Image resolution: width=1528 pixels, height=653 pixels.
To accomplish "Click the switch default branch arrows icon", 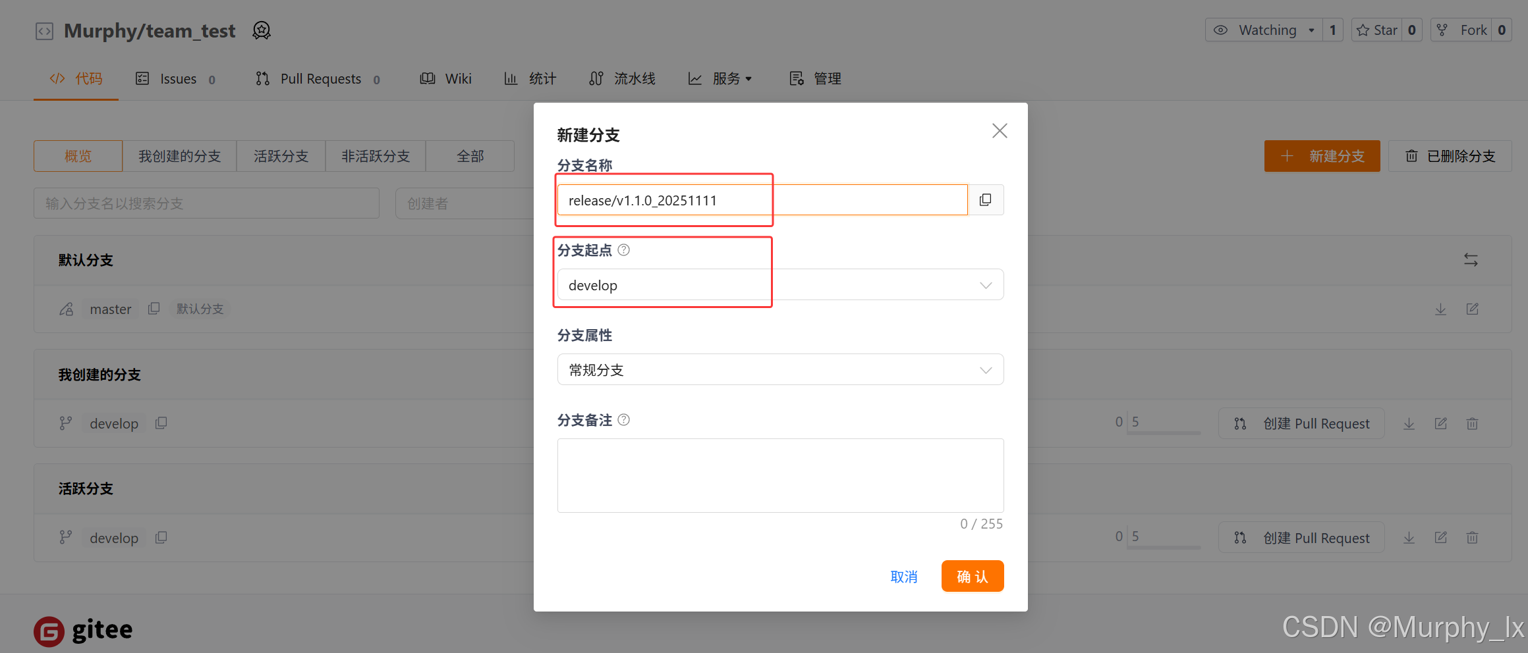I will (1471, 260).
